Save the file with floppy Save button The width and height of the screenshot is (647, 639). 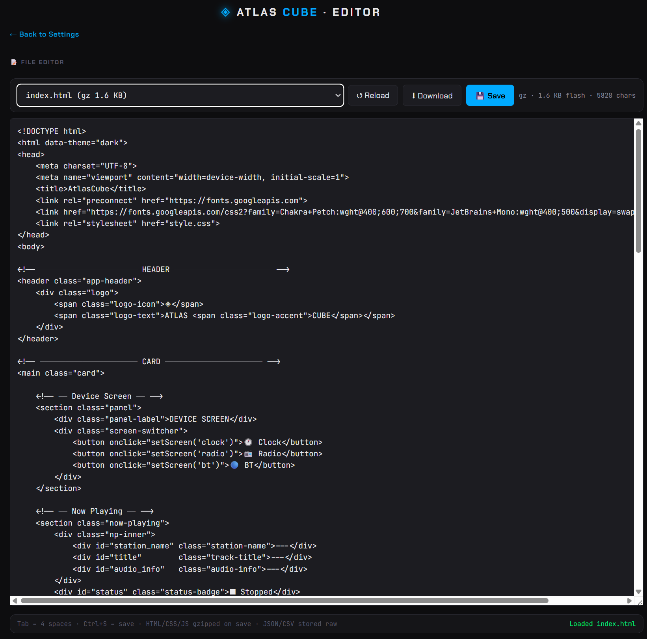[490, 95]
